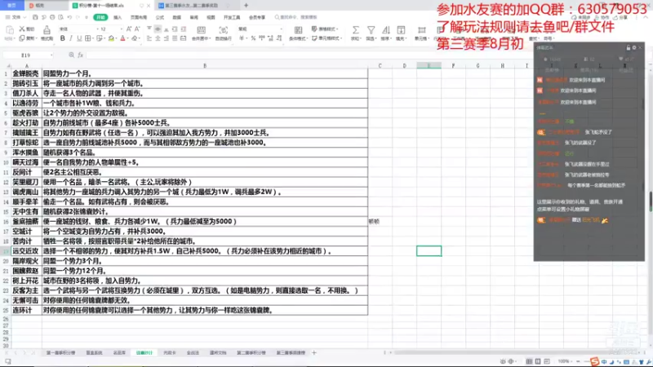Toggle center horizontal alignment
653x367 pixels.
pyautogui.click(x=158, y=38)
